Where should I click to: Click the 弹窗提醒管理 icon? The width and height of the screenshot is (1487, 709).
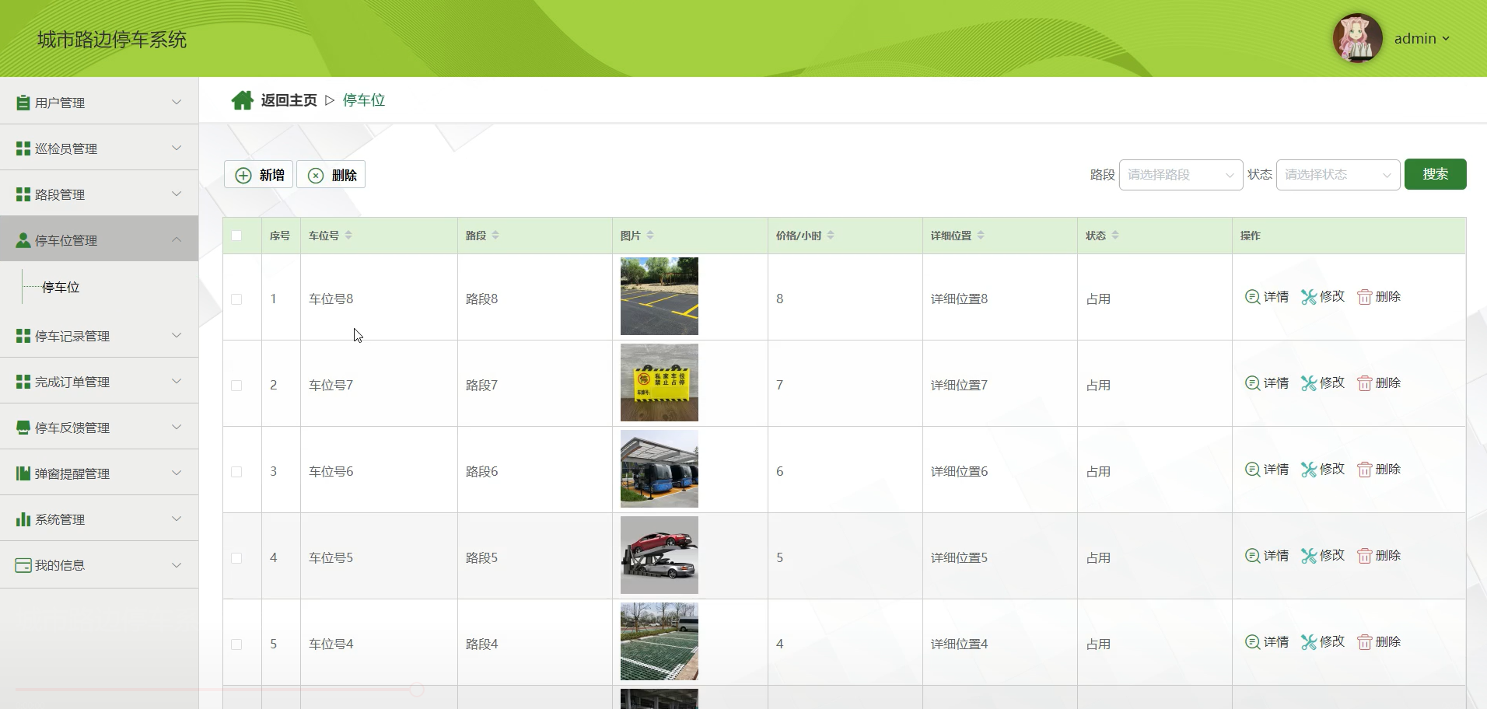tap(23, 473)
